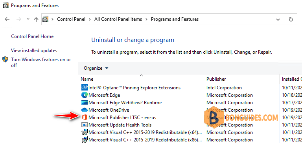Click the Microsoft Publisher LTSC Office icon

(x=85, y=117)
